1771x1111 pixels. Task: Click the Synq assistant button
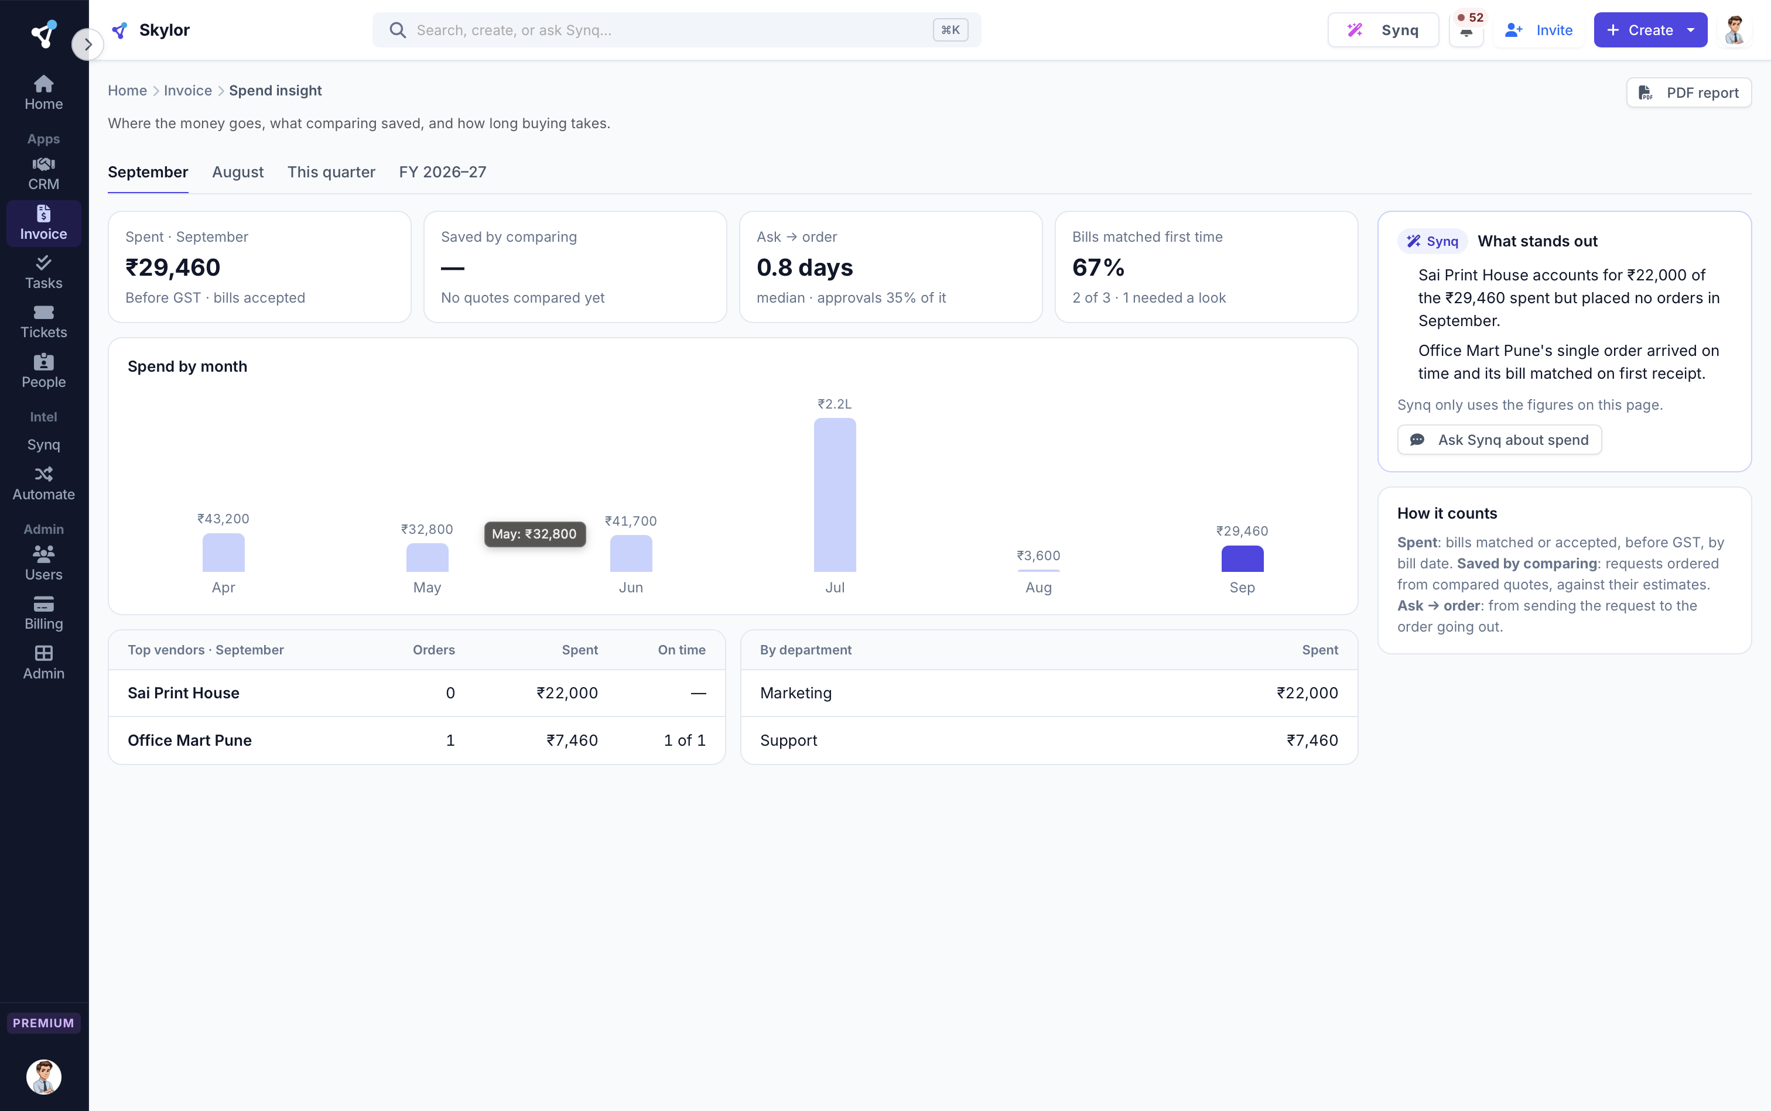[1383, 30]
